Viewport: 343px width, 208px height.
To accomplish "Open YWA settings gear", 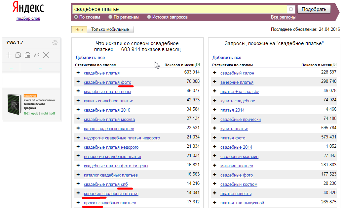I will coord(55,43).
